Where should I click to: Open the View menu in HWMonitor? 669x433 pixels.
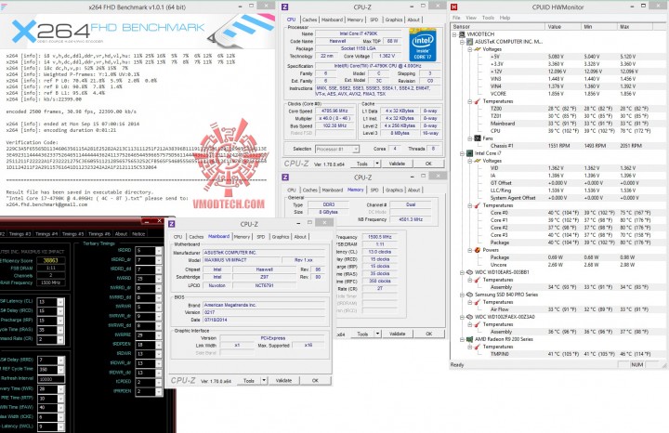click(x=471, y=18)
